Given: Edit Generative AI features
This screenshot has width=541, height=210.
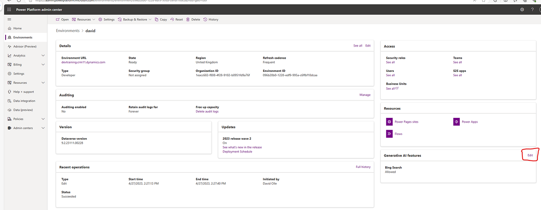Looking at the screenshot, I should (x=530, y=155).
